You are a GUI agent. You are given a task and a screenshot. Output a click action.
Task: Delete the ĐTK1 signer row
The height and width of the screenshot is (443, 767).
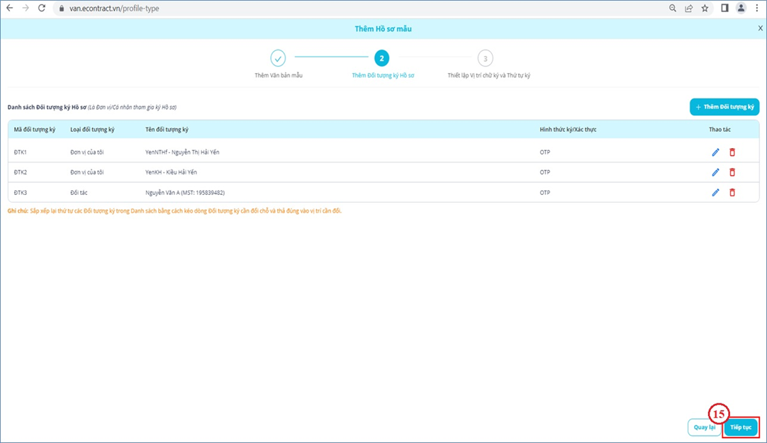tap(732, 152)
